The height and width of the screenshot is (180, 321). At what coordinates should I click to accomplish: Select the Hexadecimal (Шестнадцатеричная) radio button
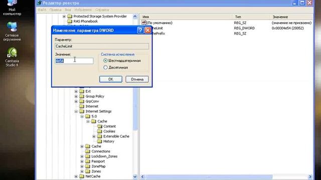tap(105, 60)
